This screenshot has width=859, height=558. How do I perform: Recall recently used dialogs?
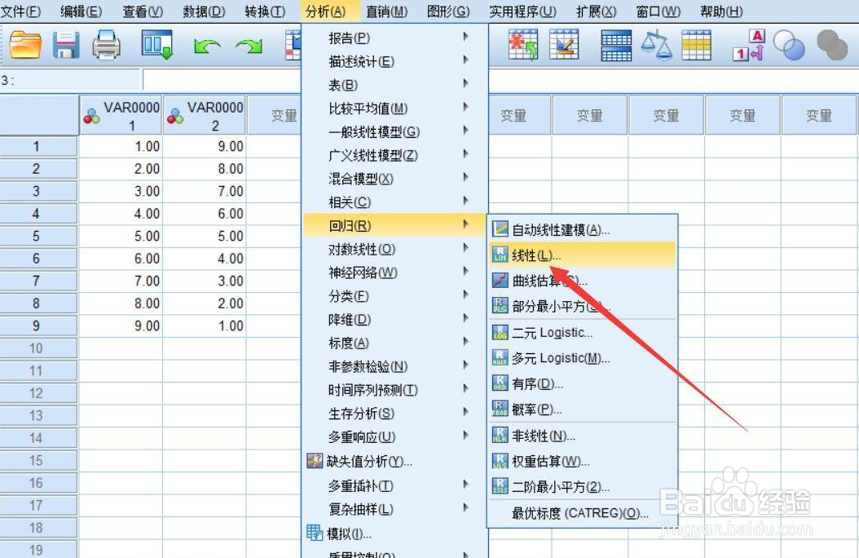coord(156,46)
